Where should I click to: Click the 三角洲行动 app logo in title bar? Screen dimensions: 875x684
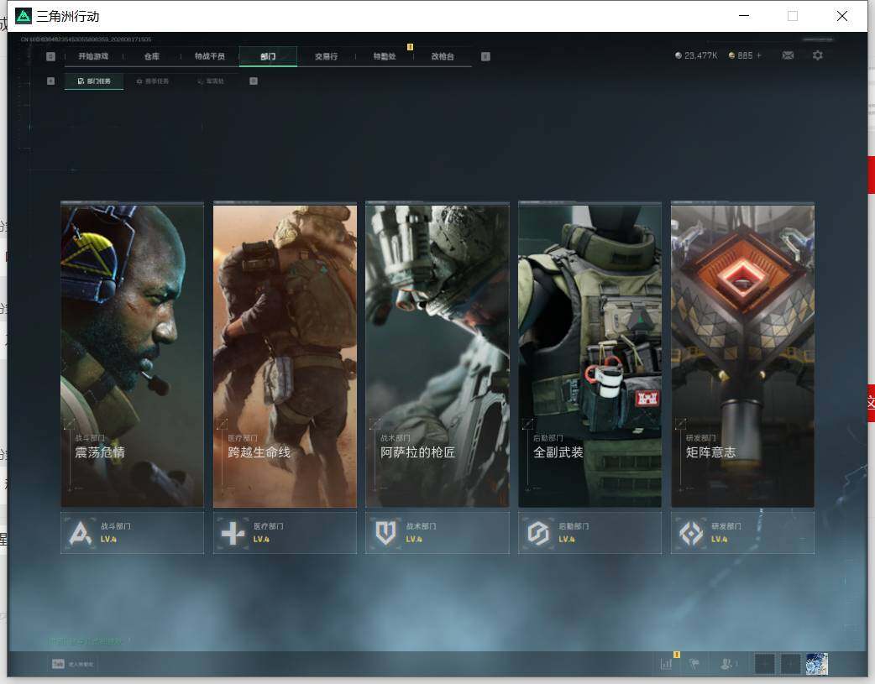24,16
